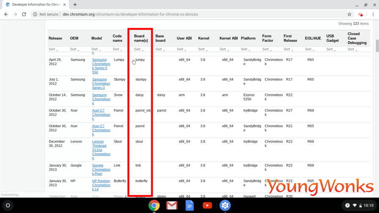Viewport: 379px width, 213px height.
Task: Bookmark this page with star icon
Action: pos(349,14)
